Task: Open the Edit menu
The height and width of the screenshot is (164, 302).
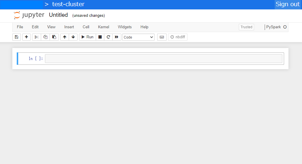Action: point(35,27)
